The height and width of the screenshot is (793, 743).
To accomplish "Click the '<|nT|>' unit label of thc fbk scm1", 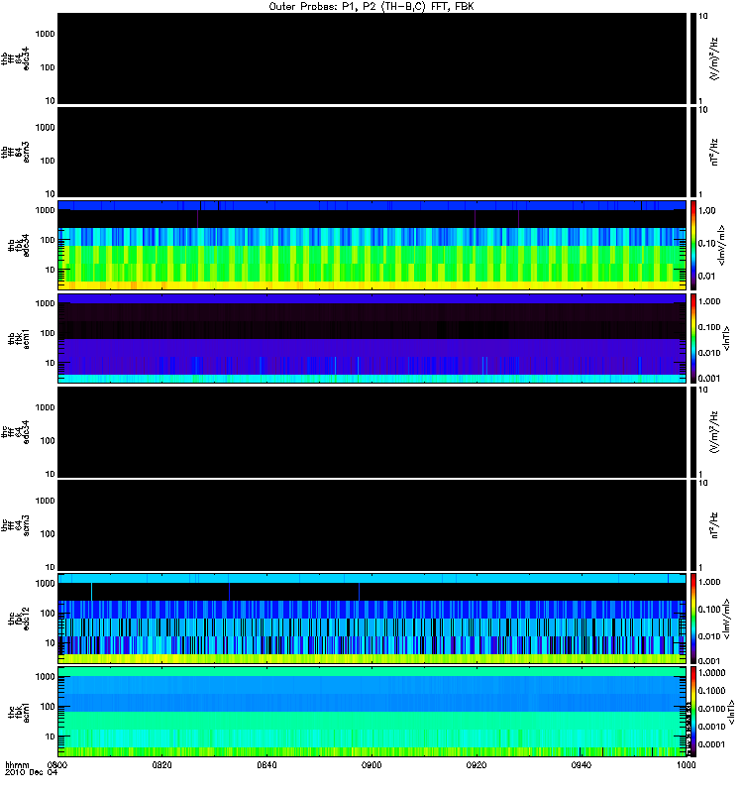I will [x=730, y=713].
